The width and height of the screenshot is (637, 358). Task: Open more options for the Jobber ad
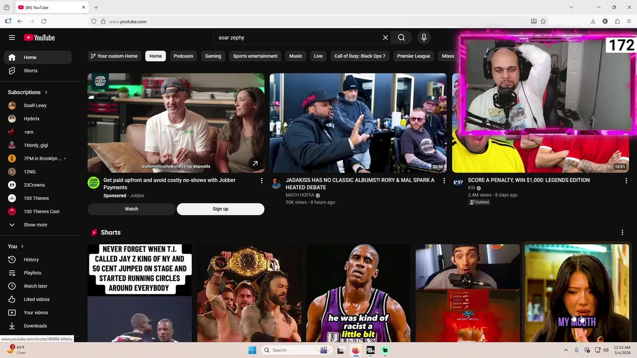click(262, 181)
